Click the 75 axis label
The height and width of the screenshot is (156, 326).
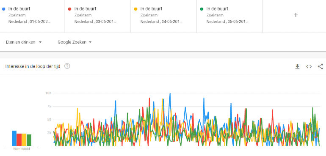[x=49, y=106]
